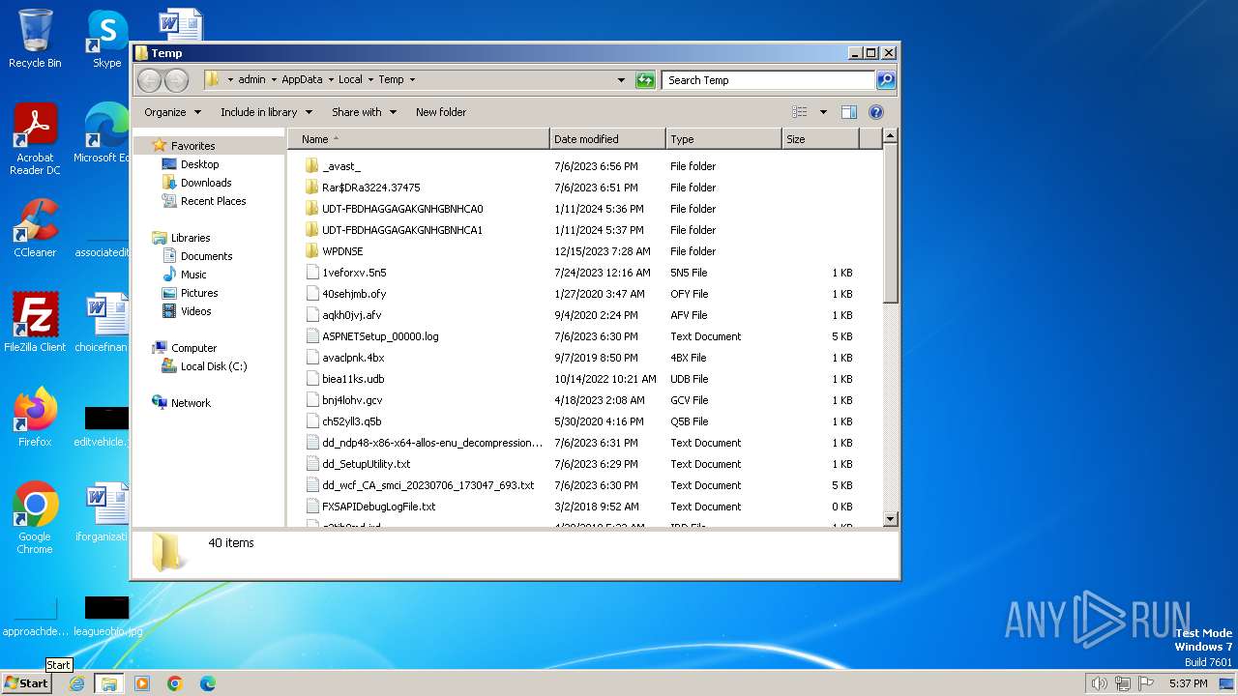Viewport: 1238px width, 696px height.
Task: Sort by the Date modified column
Action: [x=607, y=139]
